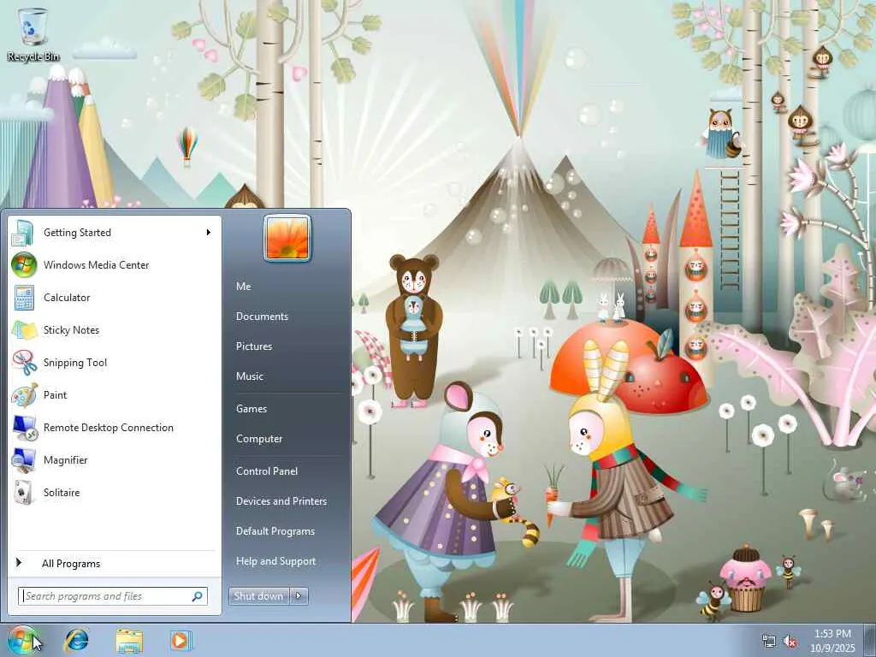Click the All Programs label
Viewport: 876px width, 657px height.
click(x=71, y=564)
